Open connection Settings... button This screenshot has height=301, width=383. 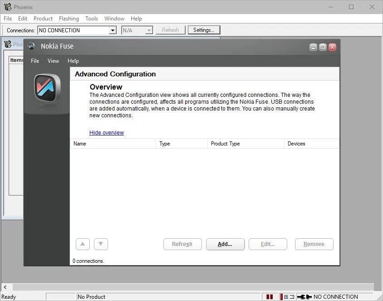(204, 30)
